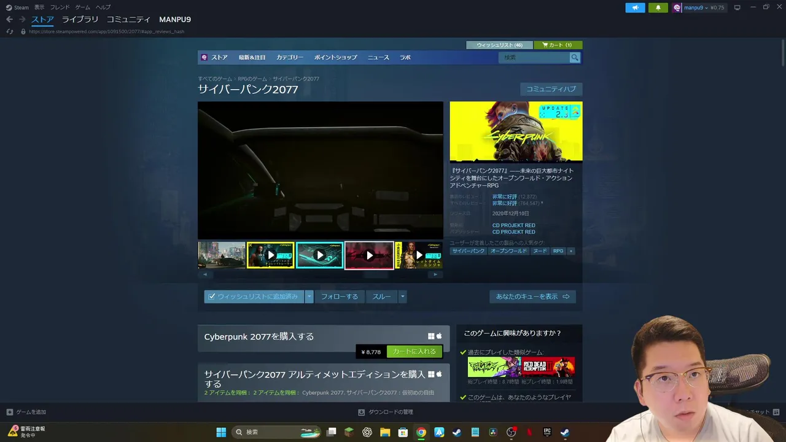Launch Minecraft from the taskbar
Viewport: 786px width, 442px height.
349,432
